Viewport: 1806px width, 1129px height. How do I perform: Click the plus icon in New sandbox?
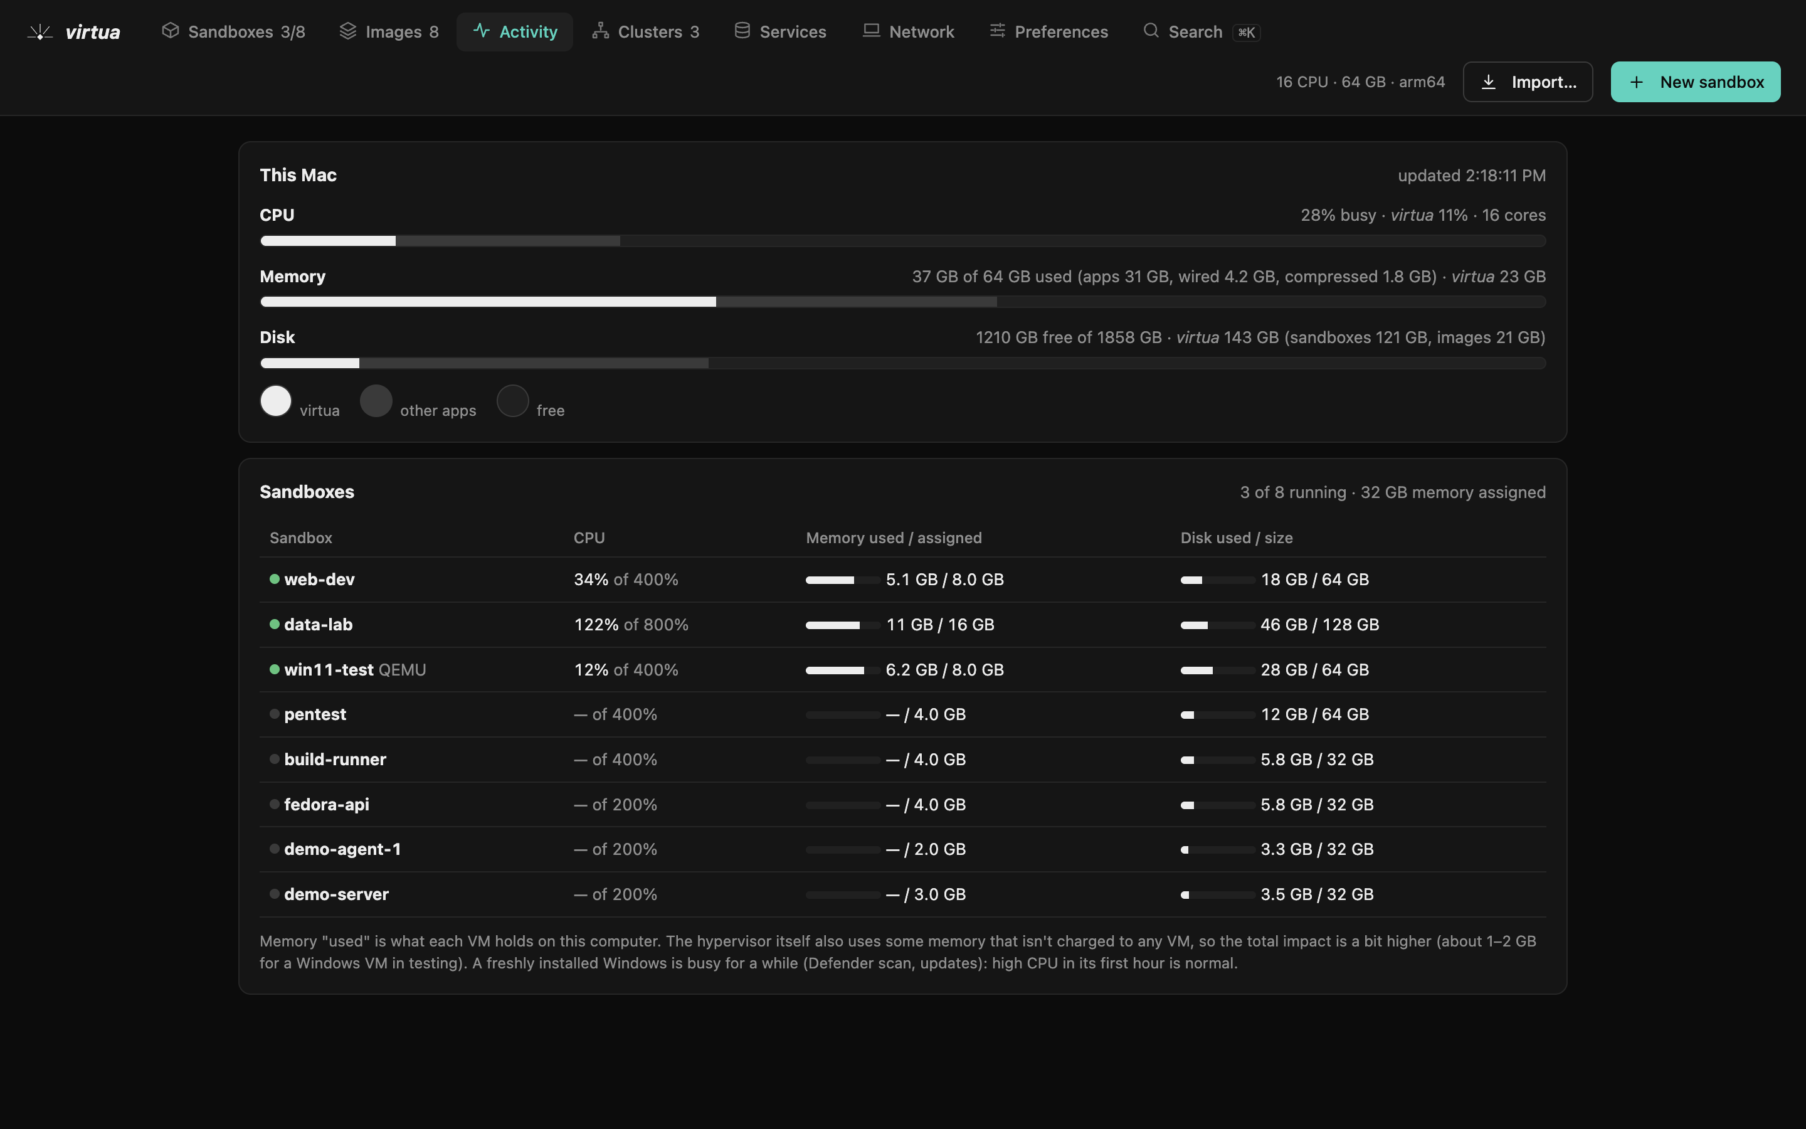tap(1636, 82)
